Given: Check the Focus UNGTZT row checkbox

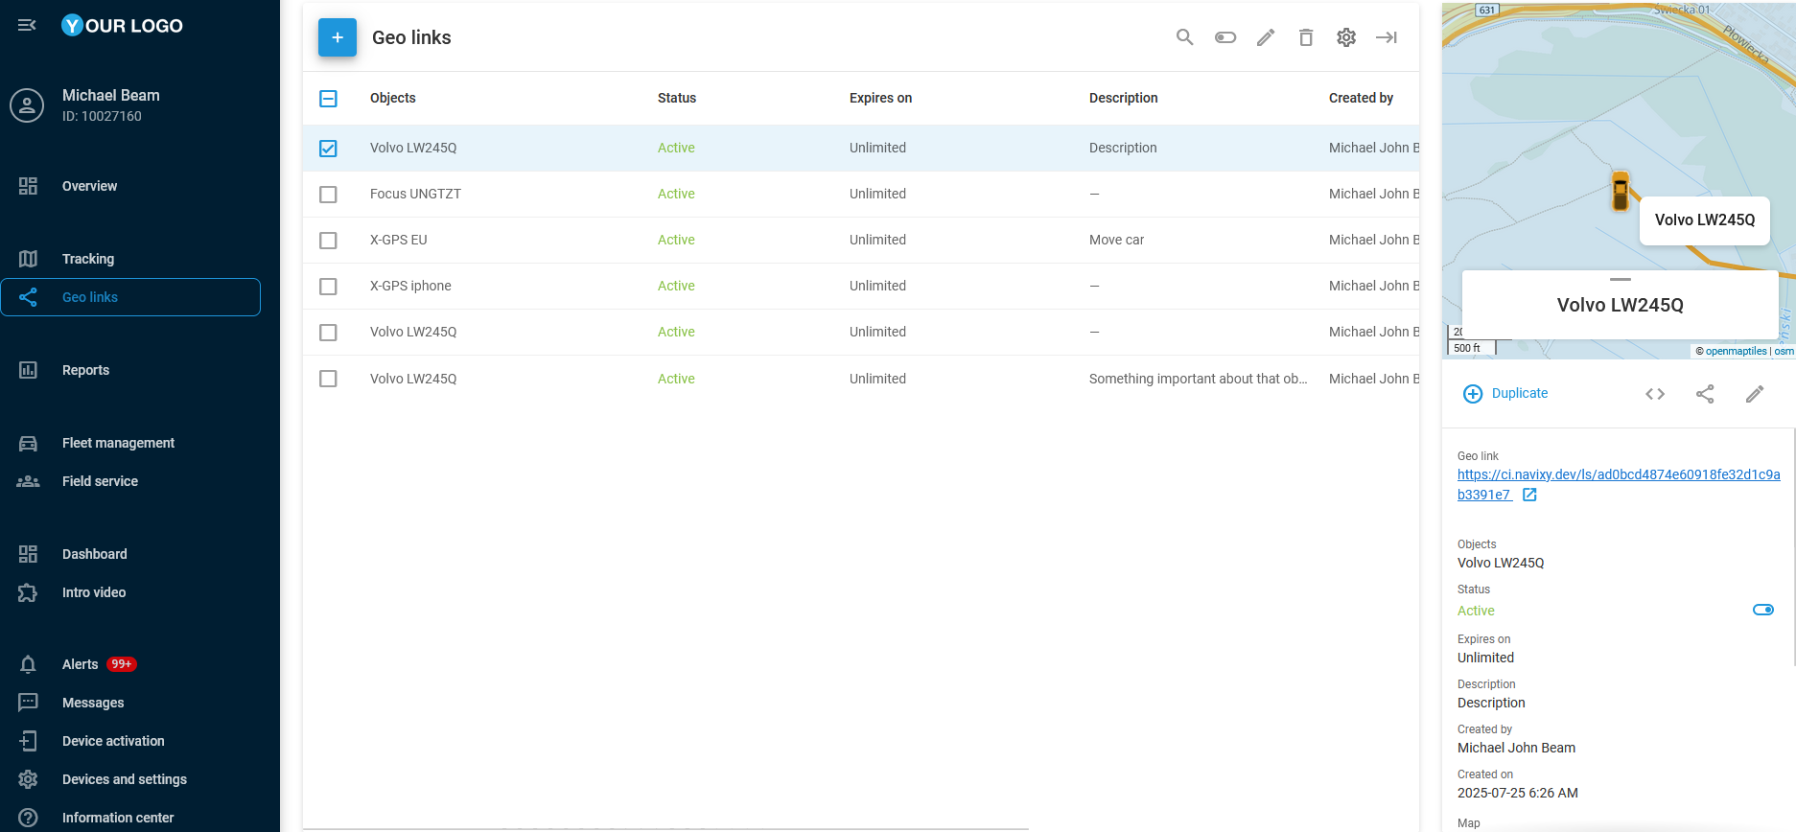Looking at the screenshot, I should [328, 195].
